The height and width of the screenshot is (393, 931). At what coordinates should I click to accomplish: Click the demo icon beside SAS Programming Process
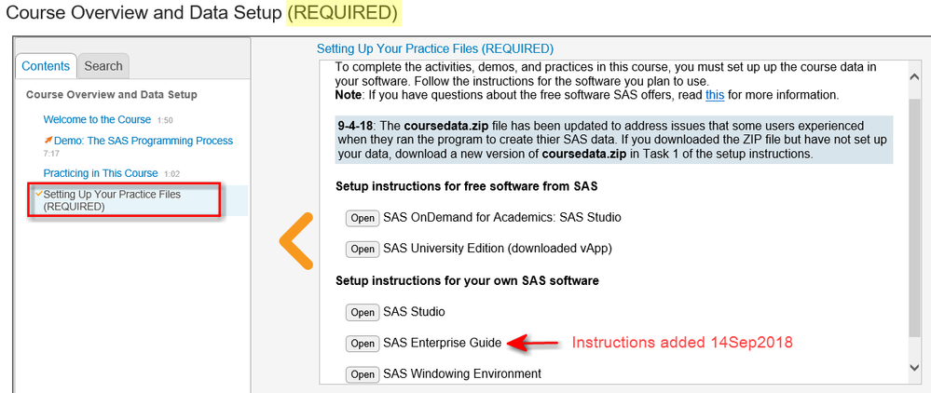pyautogui.click(x=48, y=141)
